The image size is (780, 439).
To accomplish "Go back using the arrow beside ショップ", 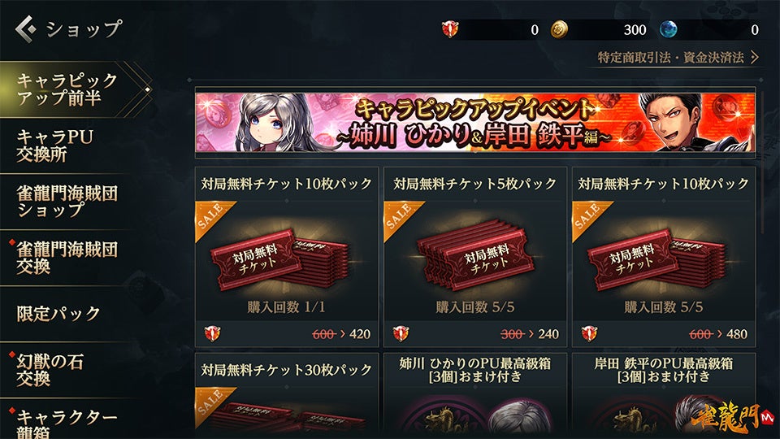I will pos(26,28).
